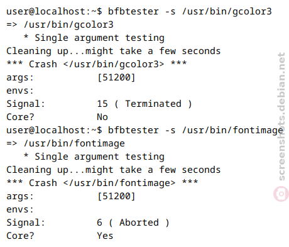
Task: Click the '*** Crash </usr/bin/fontimage> ***' line
Action: pyautogui.click(x=102, y=183)
